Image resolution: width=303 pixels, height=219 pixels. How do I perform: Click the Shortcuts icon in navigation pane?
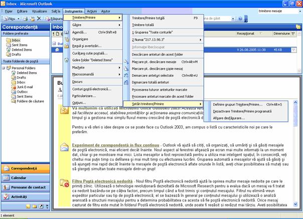pos(42,206)
